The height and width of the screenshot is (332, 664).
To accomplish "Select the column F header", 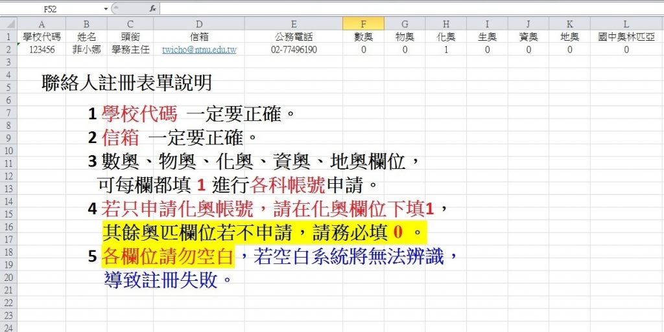I will [363, 24].
